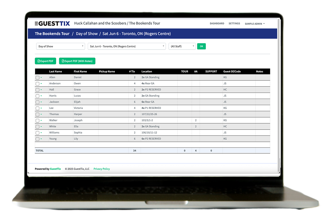Toggle the checkbox for Walker row
This screenshot has width=325, height=219.
[x=37, y=121]
